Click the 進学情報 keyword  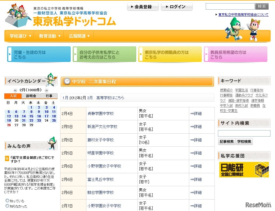[x=257, y=100]
